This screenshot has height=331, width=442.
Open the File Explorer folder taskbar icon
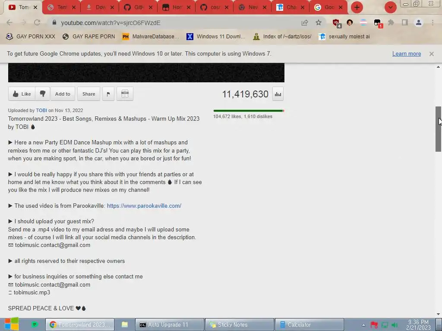click(x=125, y=325)
